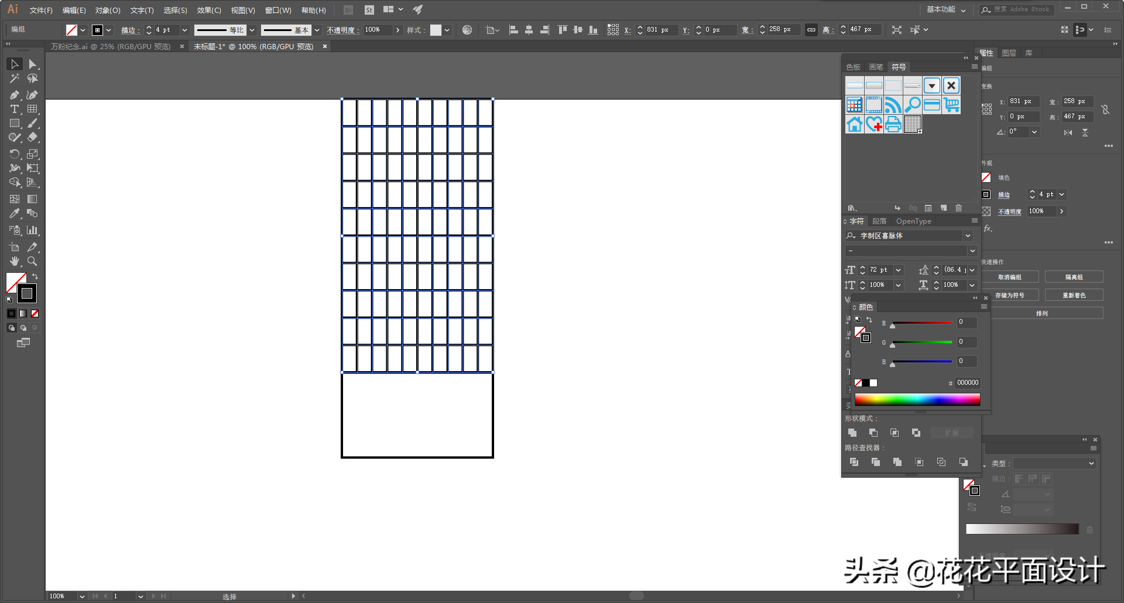Select the Direct Selection tool
Image resolution: width=1124 pixels, height=603 pixels.
point(33,64)
